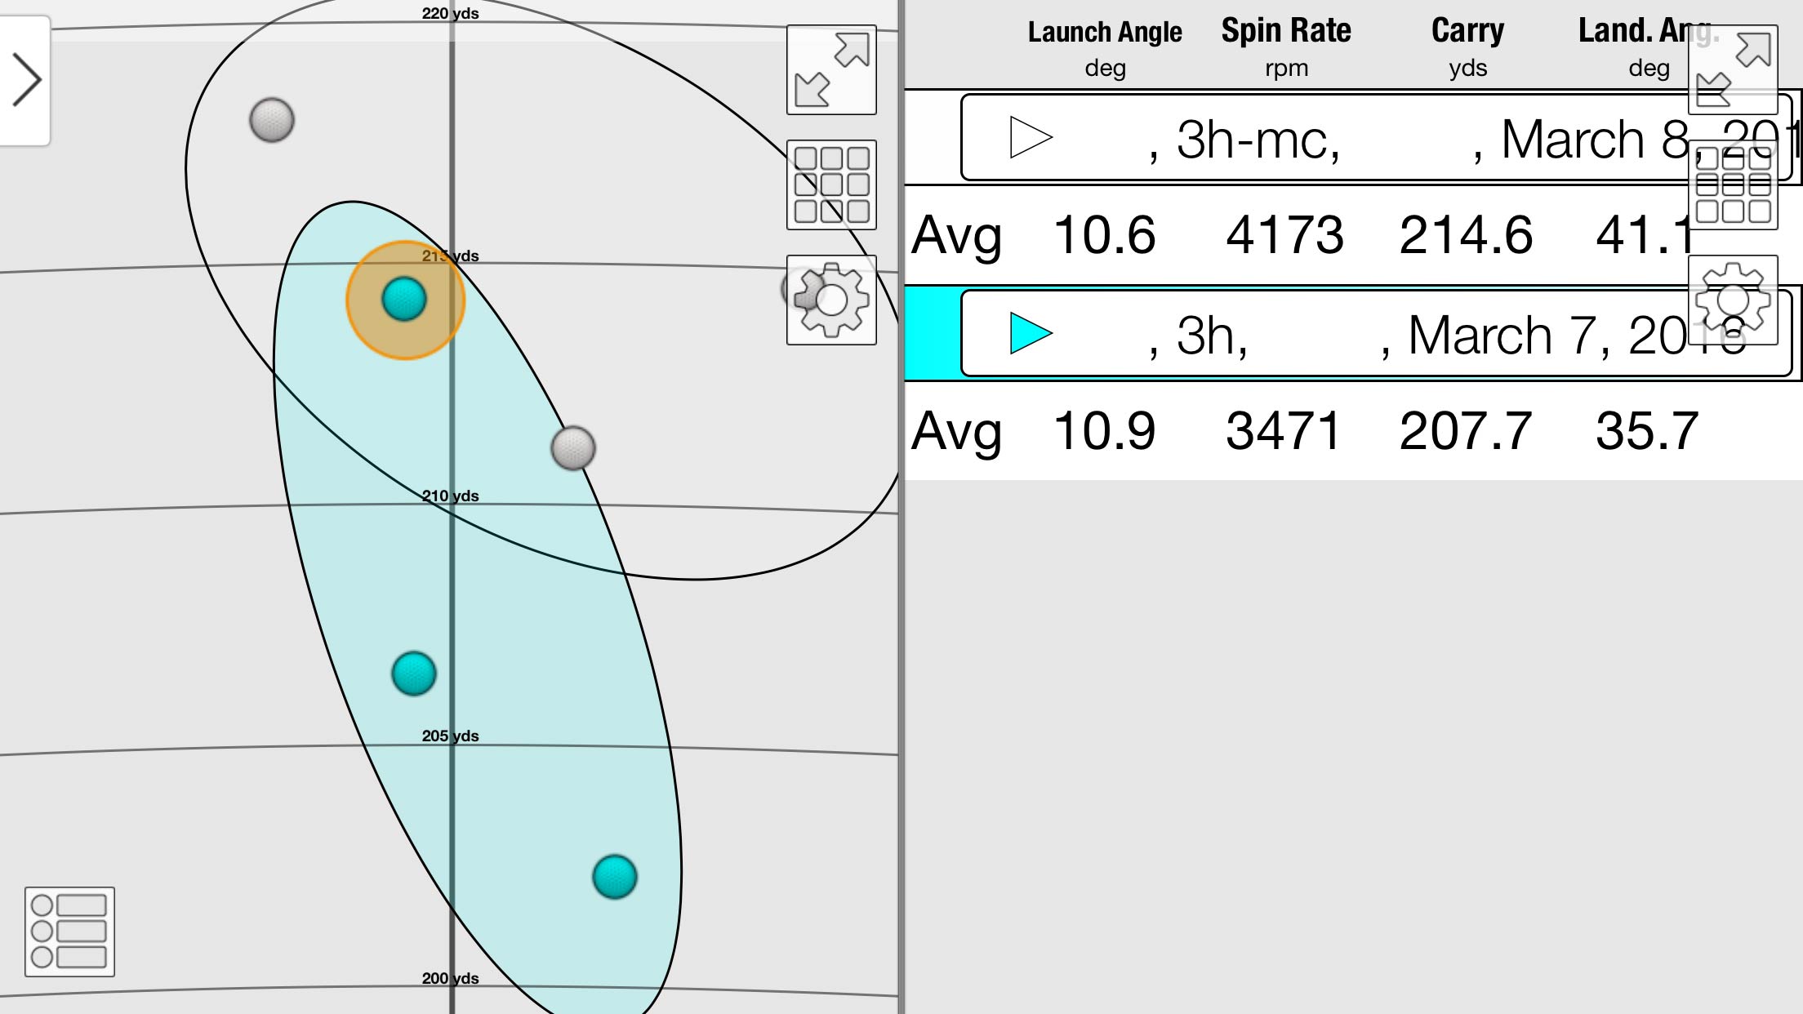This screenshot has width=1803, height=1014.
Task: Expand the left side panel chevron
Action: click(x=25, y=80)
